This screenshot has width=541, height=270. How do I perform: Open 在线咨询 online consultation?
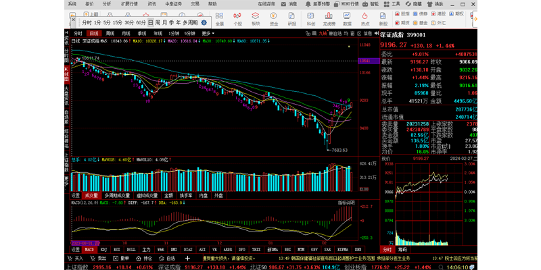click(x=266, y=4)
